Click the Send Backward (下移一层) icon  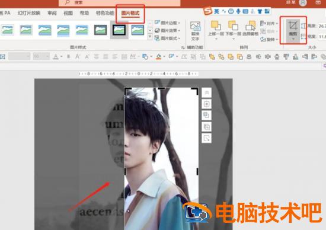tap(233, 28)
